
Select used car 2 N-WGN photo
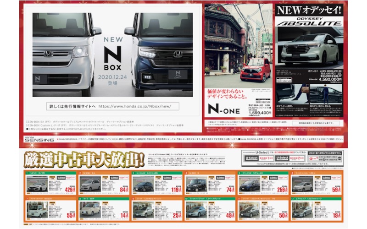(90, 184)
